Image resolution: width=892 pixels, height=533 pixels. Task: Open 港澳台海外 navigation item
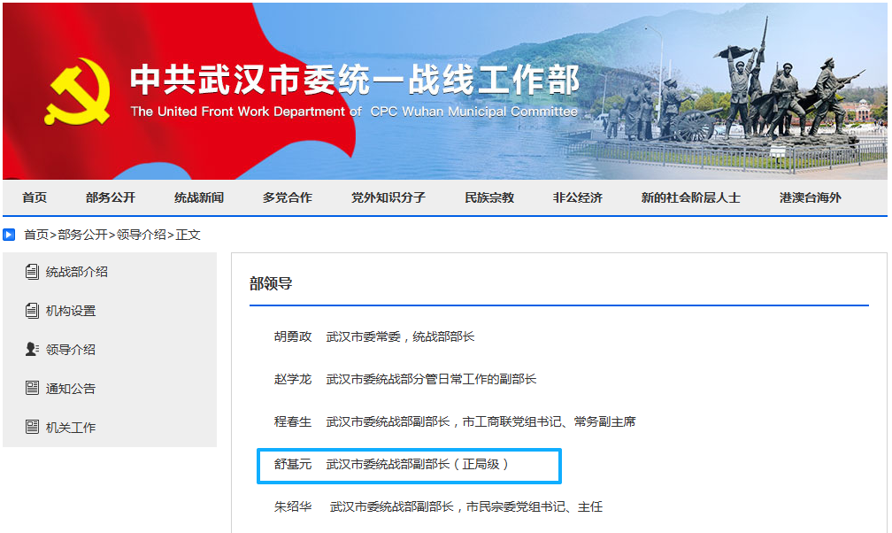click(x=810, y=197)
